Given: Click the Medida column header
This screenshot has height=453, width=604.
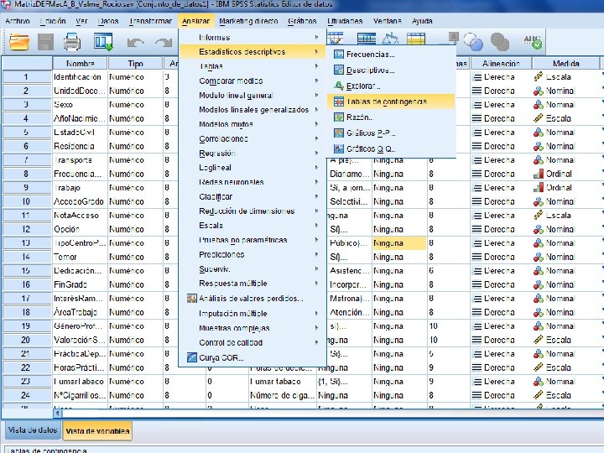Looking at the screenshot, I should [x=565, y=63].
